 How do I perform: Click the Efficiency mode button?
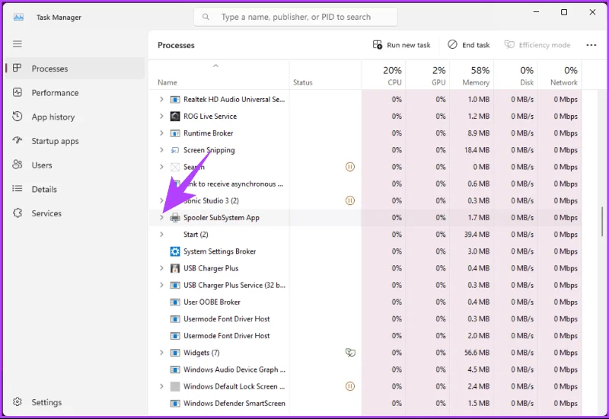tap(537, 45)
